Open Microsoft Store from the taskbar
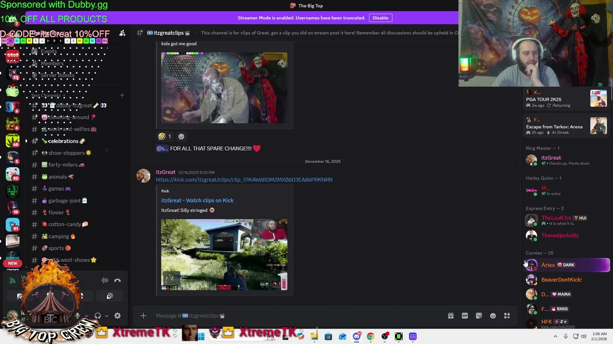 click(x=328, y=337)
